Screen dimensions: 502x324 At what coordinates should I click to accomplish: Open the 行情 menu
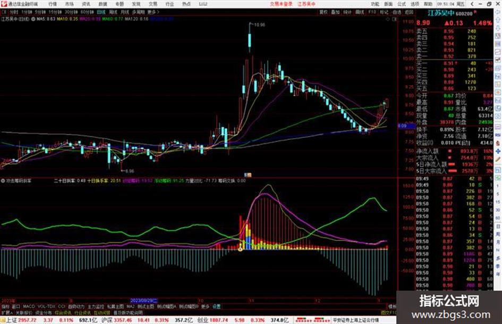tap(53, 4)
